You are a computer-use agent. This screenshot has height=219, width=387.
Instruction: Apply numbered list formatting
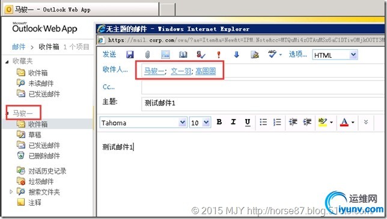(277, 122)
